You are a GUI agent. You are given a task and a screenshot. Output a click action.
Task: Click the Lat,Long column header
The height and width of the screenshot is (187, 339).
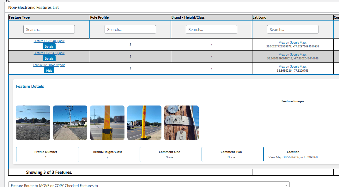293,17
